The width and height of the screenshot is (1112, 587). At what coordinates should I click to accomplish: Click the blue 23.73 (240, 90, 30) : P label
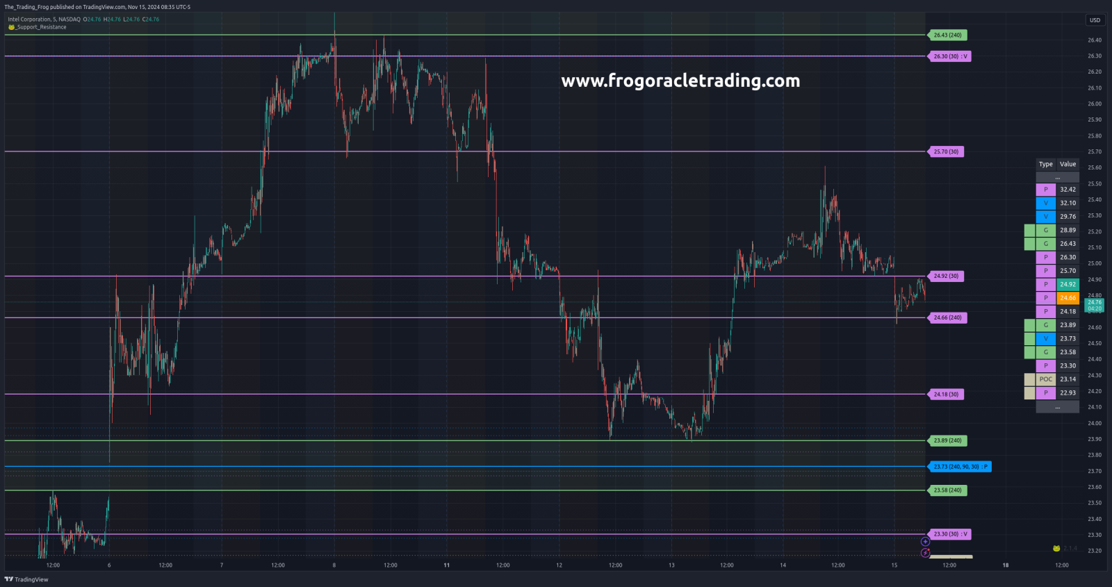pyautogui.click(x=960, y=467)
